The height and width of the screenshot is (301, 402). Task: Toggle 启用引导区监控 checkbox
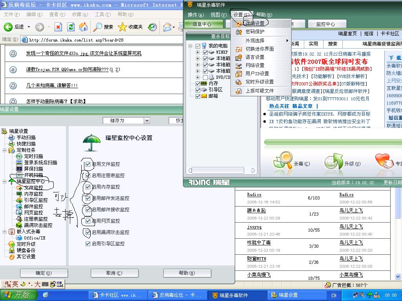click(x=88, y=244)
